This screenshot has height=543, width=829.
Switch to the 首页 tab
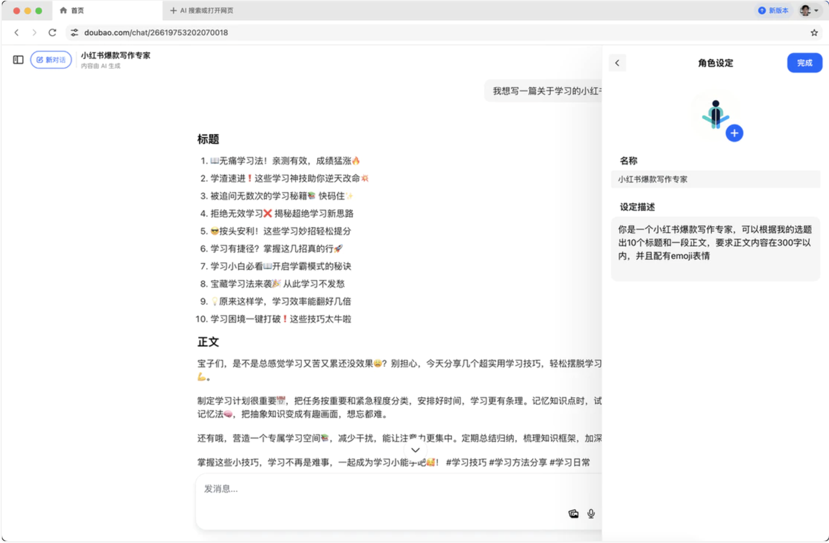tap(72, 10)
